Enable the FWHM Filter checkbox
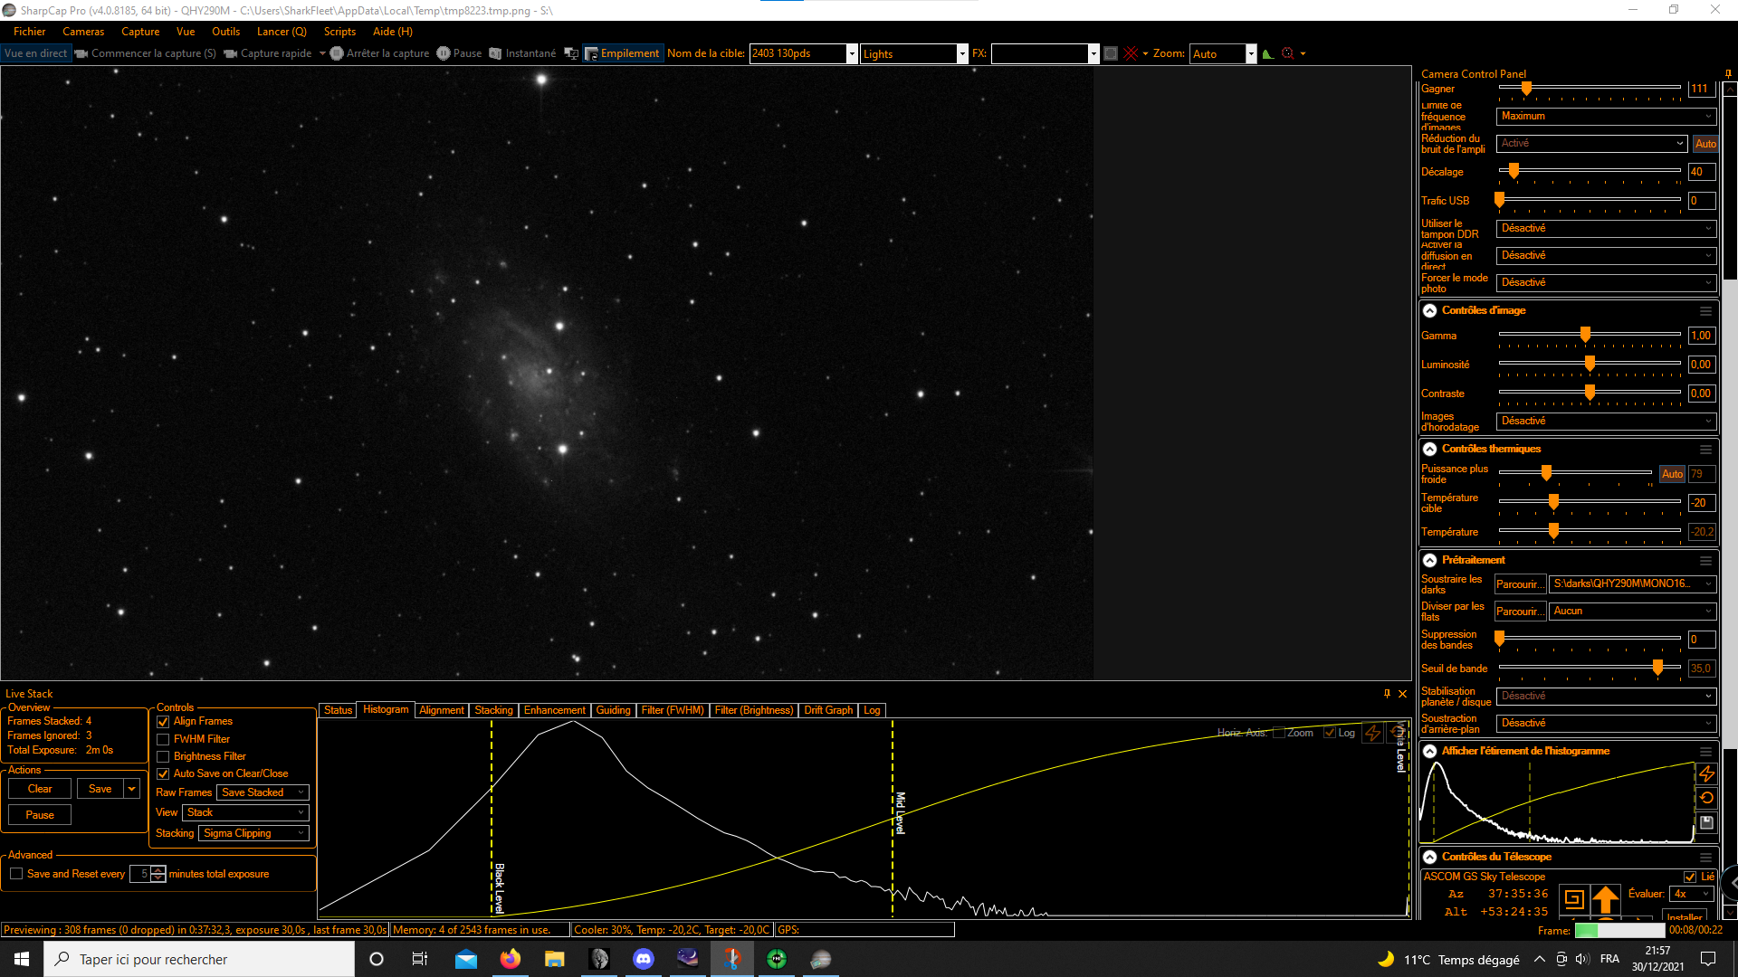Screen dimensions: 1738x977 pyautogui.click(x=164, y=739)
